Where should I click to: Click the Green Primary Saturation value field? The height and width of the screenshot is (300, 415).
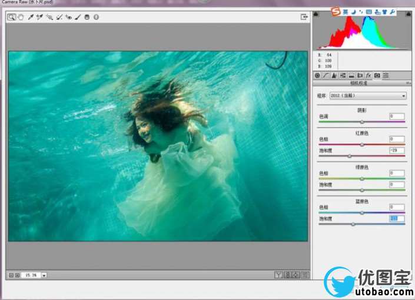397,184
